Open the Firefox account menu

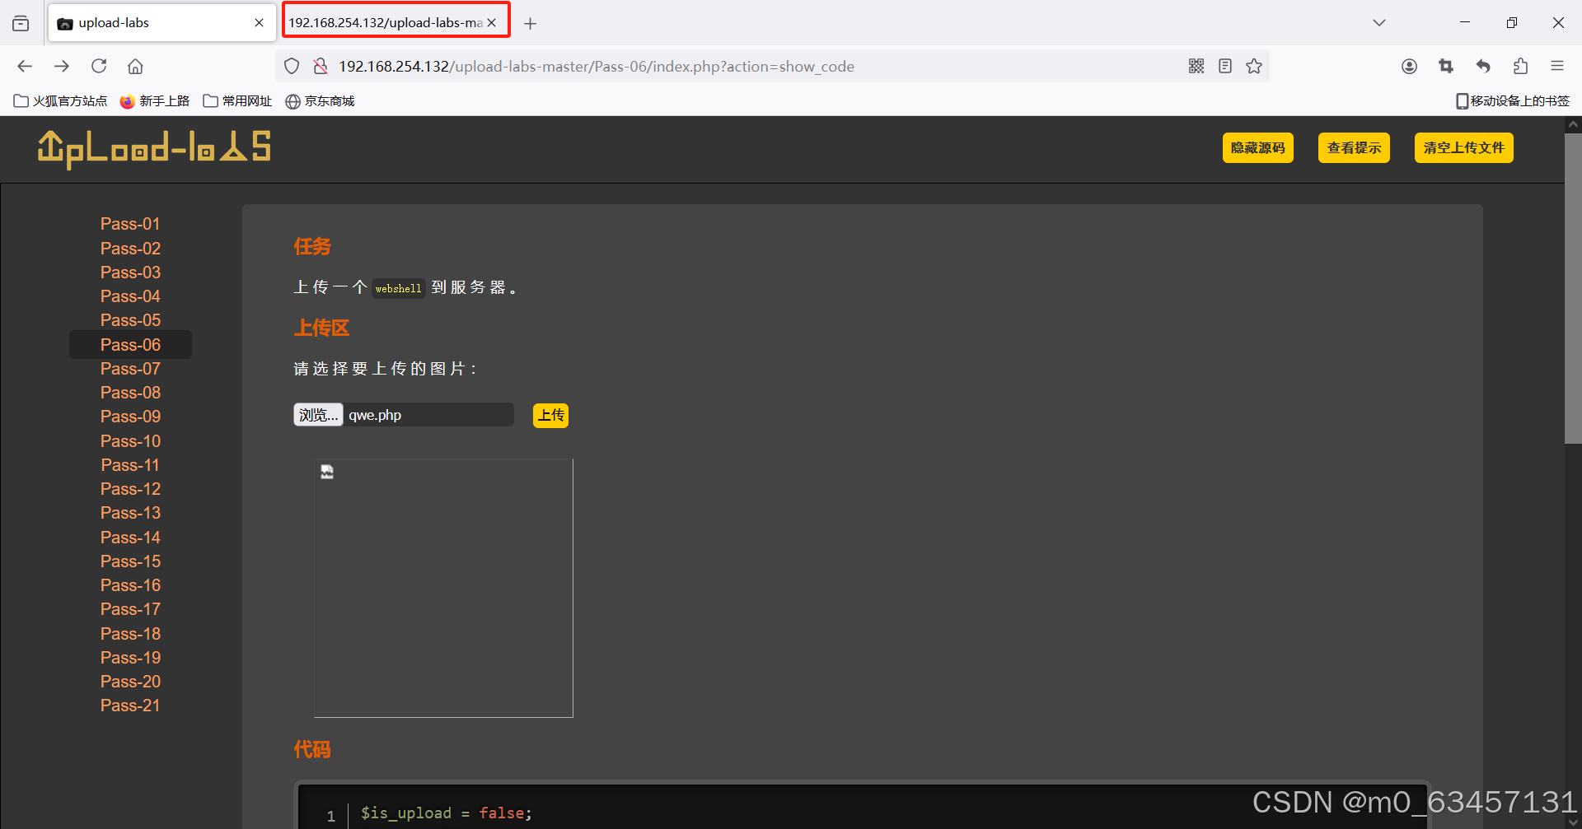pyautogui.click(x=1409, y=67)
